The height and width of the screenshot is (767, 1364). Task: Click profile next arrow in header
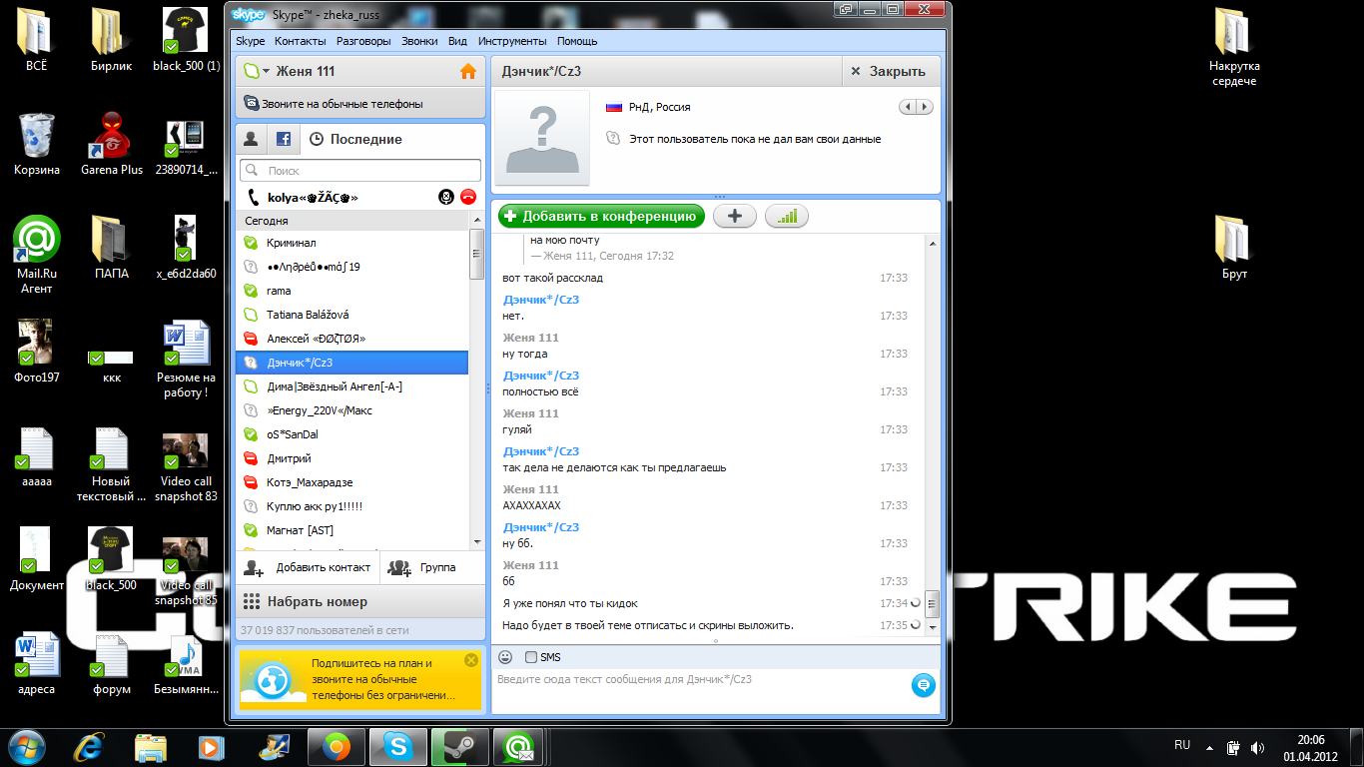click(925, 107)
